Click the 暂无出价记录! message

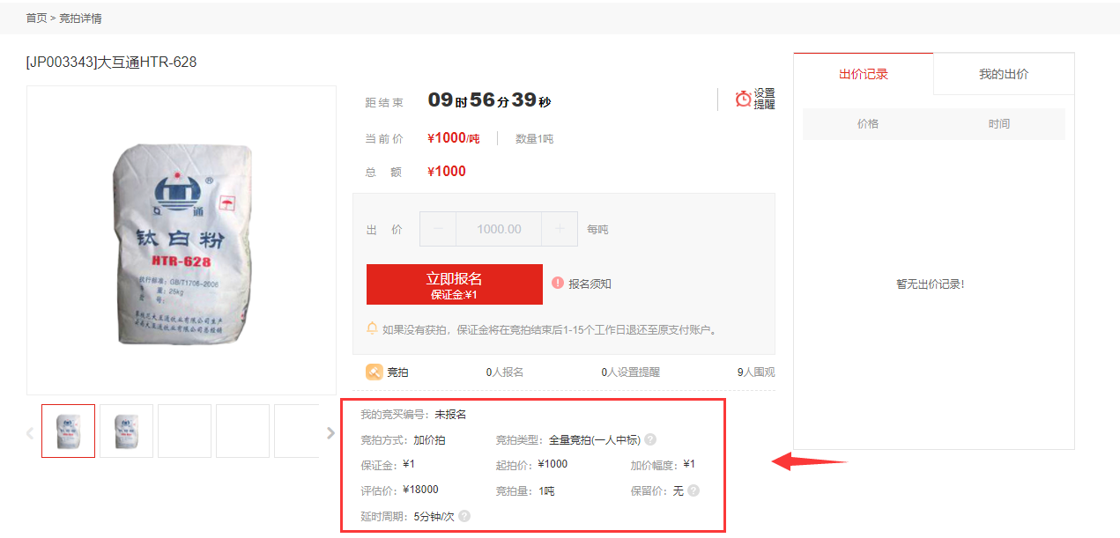click(x=931, y=284)
